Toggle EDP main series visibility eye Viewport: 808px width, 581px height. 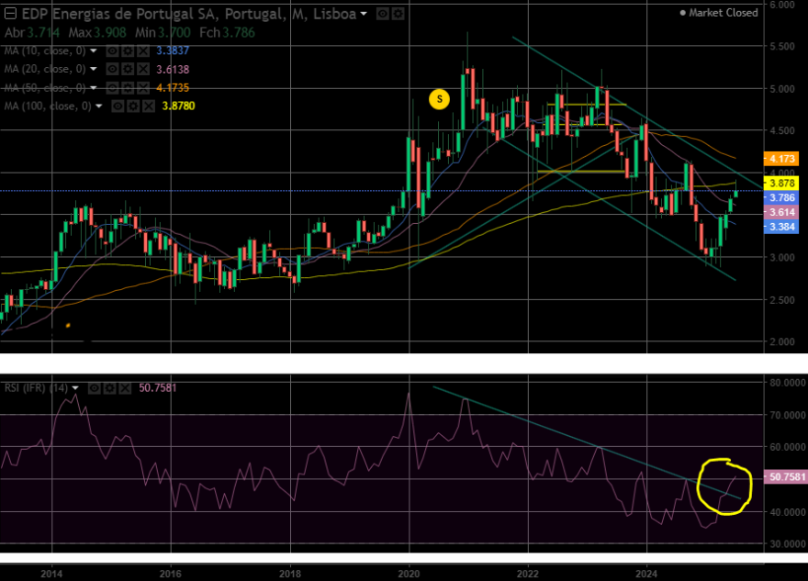point(382,14)
